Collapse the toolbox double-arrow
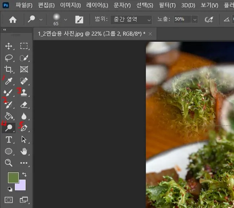This screenshot has height=208, width=234. pyautogui.click(x=5, y=30)
